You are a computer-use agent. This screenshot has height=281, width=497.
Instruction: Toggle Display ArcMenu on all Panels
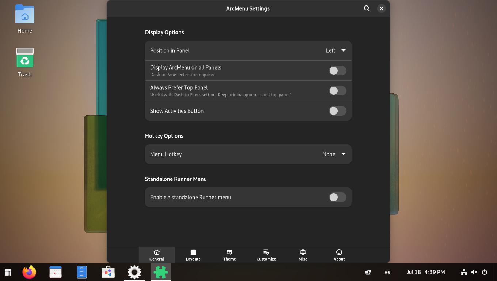coord(337,71)
